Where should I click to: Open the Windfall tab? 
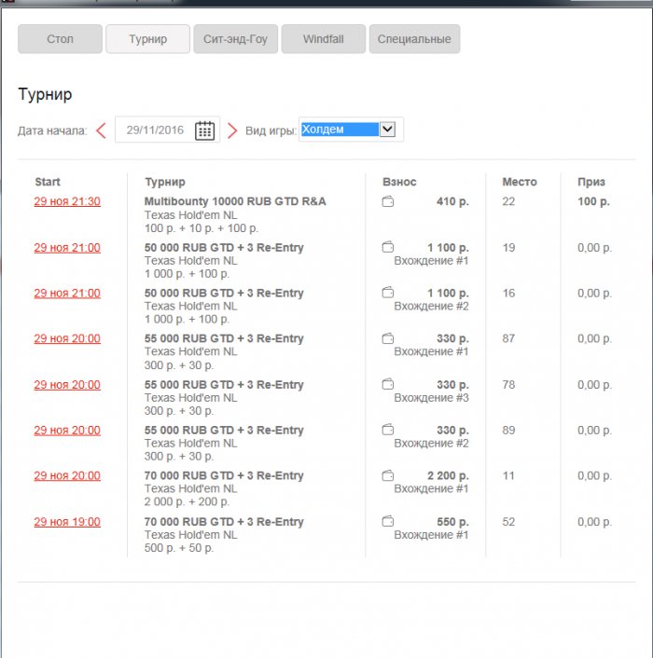[324, 39]
